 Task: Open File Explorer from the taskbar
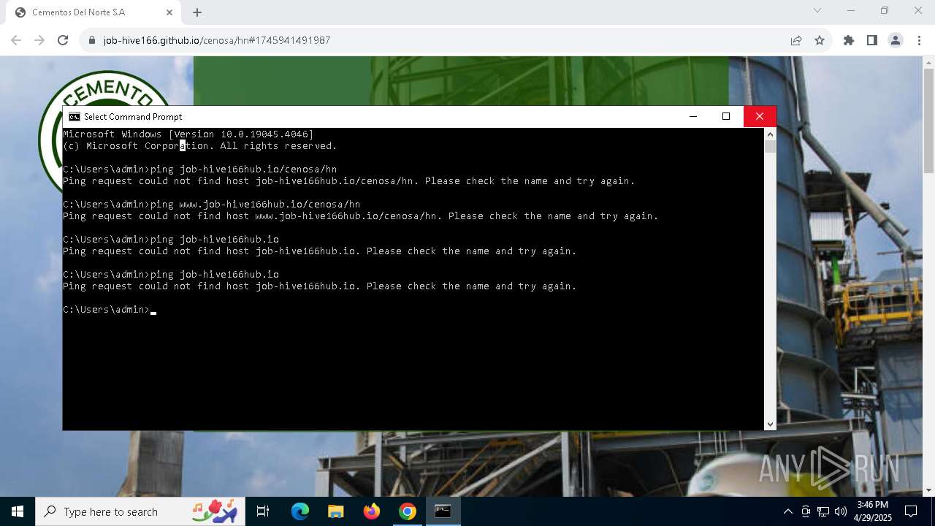tap(335, 511)
